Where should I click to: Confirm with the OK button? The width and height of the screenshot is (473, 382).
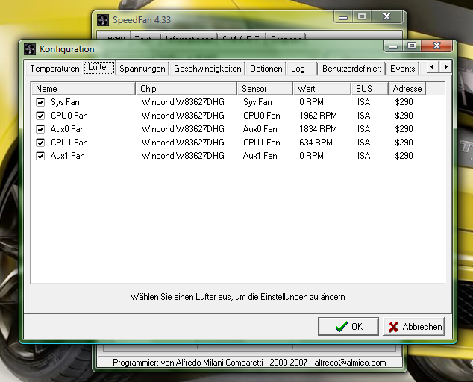click(x=348, y=327)
